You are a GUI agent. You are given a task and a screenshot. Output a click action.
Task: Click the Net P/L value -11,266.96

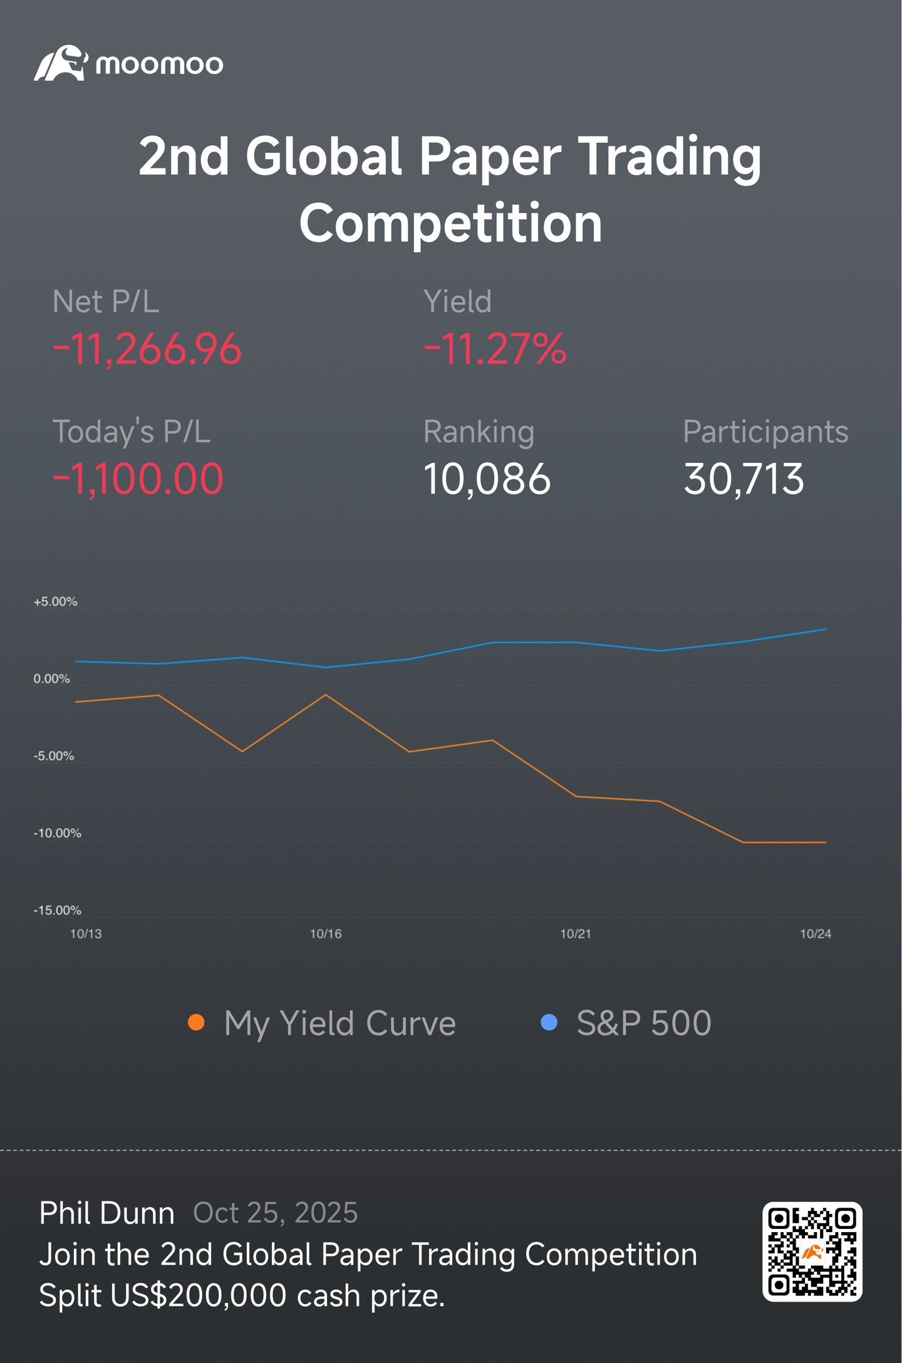pyautogui.click(x=147, y=349)
